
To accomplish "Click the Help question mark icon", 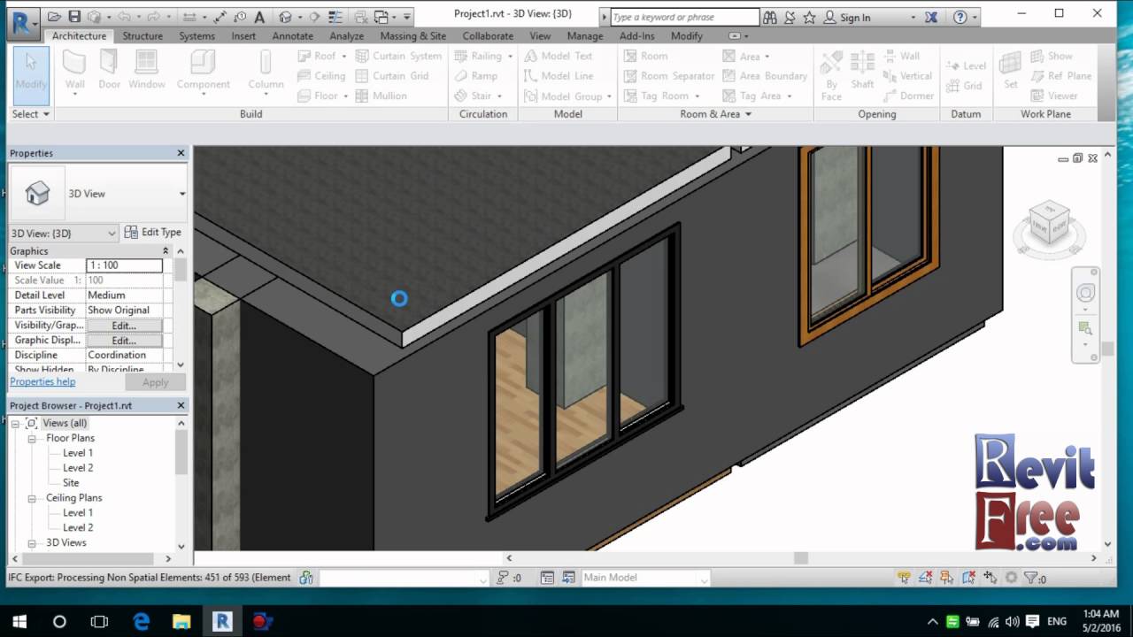I will click(961, 17).
